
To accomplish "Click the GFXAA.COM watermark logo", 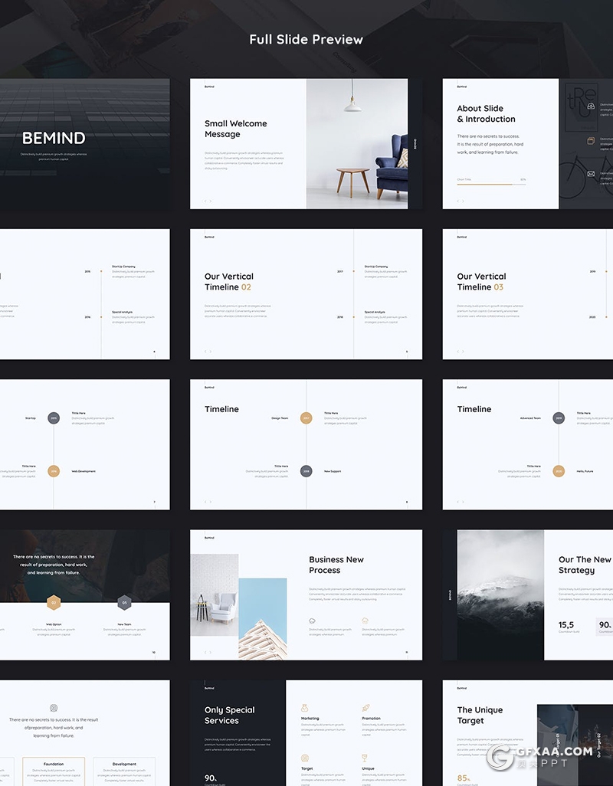I will (540, 755).
